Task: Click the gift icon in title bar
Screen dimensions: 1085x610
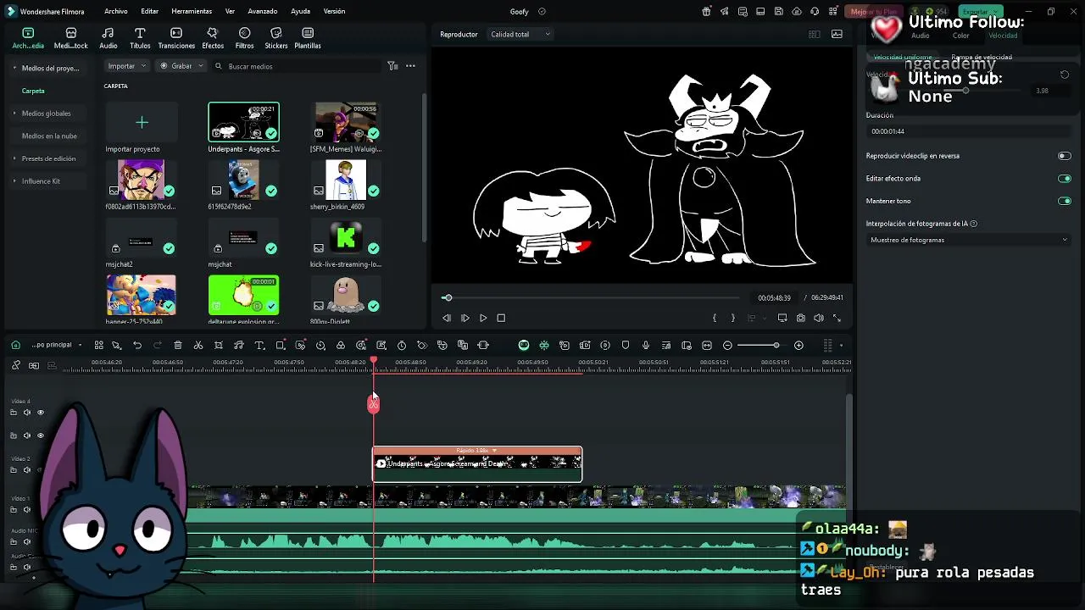Action: pyautogui.click(x=706, y=12)
